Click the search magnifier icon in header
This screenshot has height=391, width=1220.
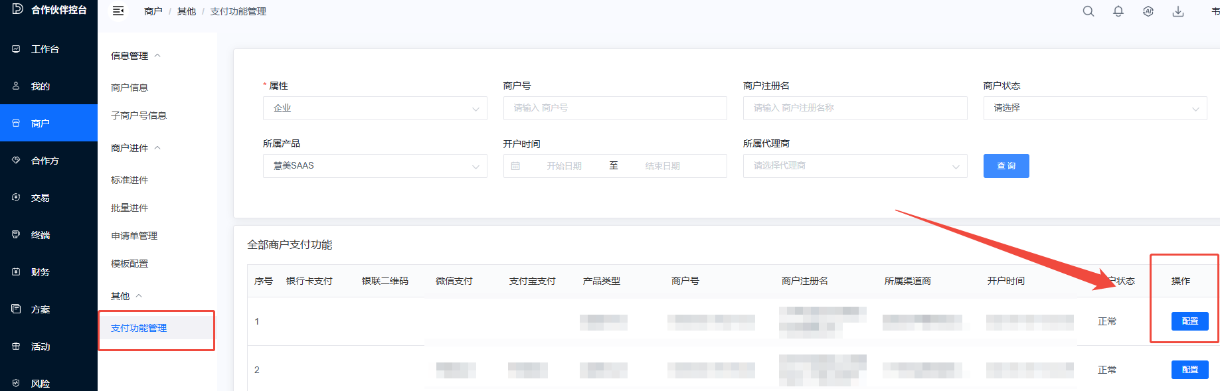pos(1088,11)
